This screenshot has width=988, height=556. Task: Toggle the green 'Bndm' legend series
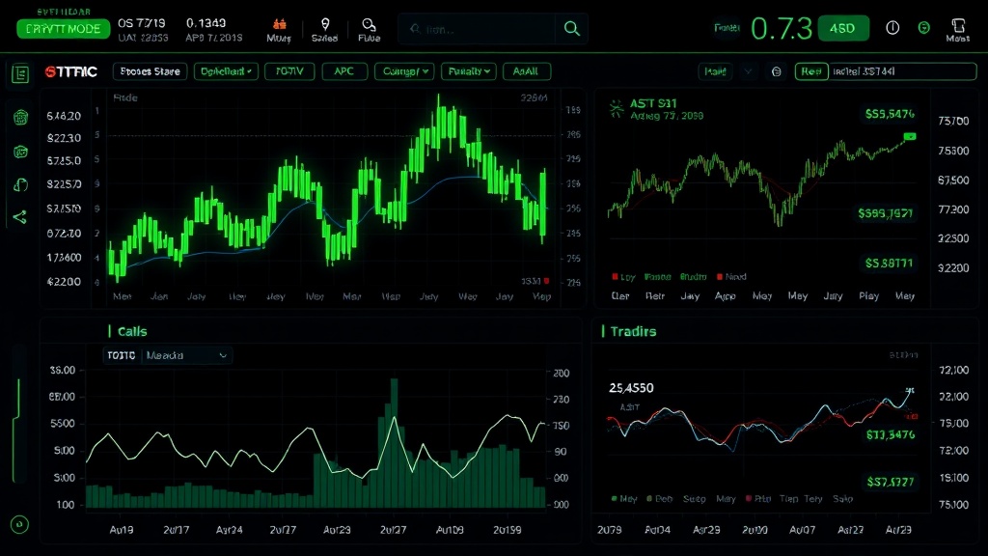pos(693,277)
